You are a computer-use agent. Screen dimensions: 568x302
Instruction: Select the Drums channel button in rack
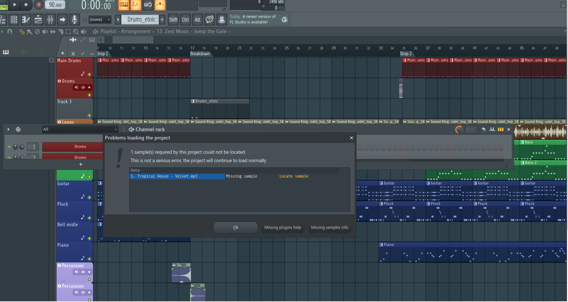coord(72,147)
